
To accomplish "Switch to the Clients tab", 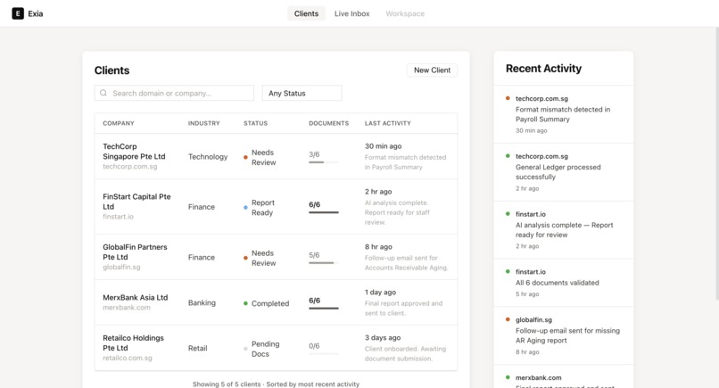I will tap(306, 13).
